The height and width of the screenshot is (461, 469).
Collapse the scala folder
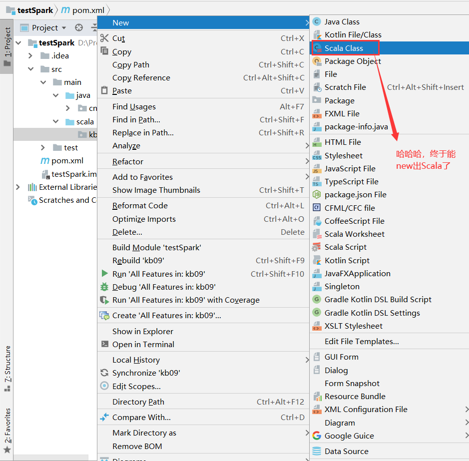coord(55,121)
